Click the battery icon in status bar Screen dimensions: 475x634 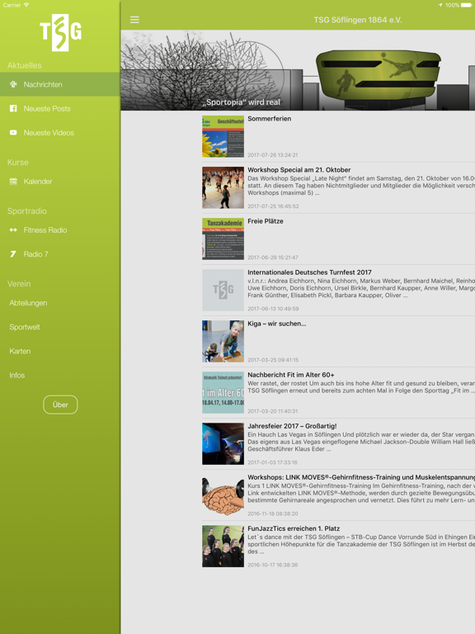coord(466,5)
